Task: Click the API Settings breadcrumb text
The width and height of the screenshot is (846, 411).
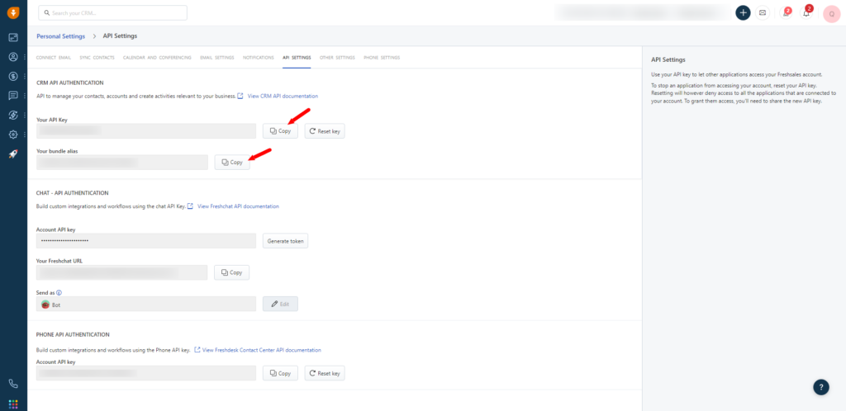Action: click(x=120, y=36)
